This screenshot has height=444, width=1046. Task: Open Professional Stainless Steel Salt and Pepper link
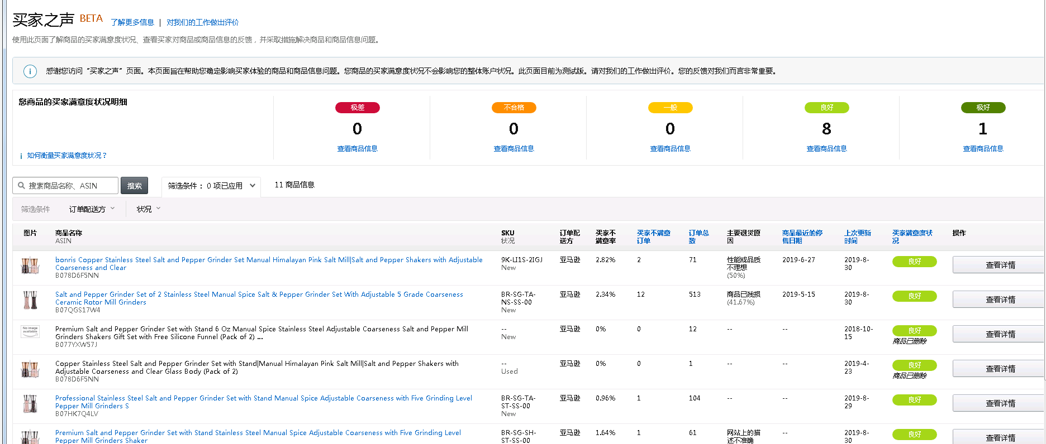tap(264, 402)
